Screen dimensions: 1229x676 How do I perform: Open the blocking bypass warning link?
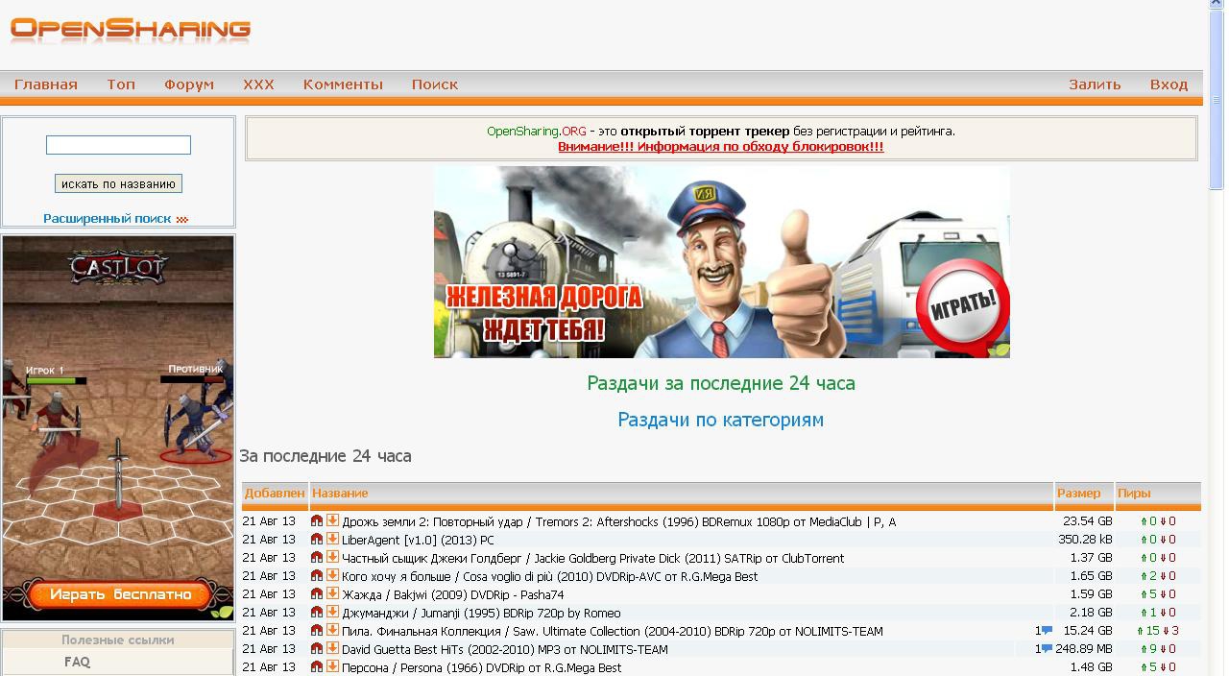721,147
